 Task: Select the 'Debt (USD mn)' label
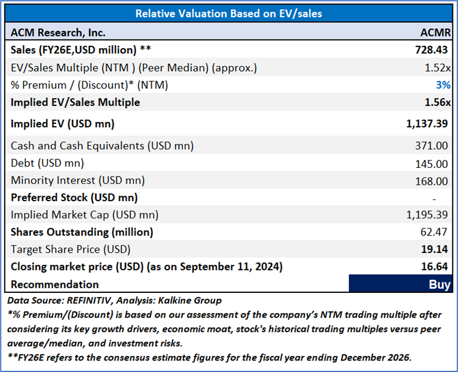[x=47, y=163]
